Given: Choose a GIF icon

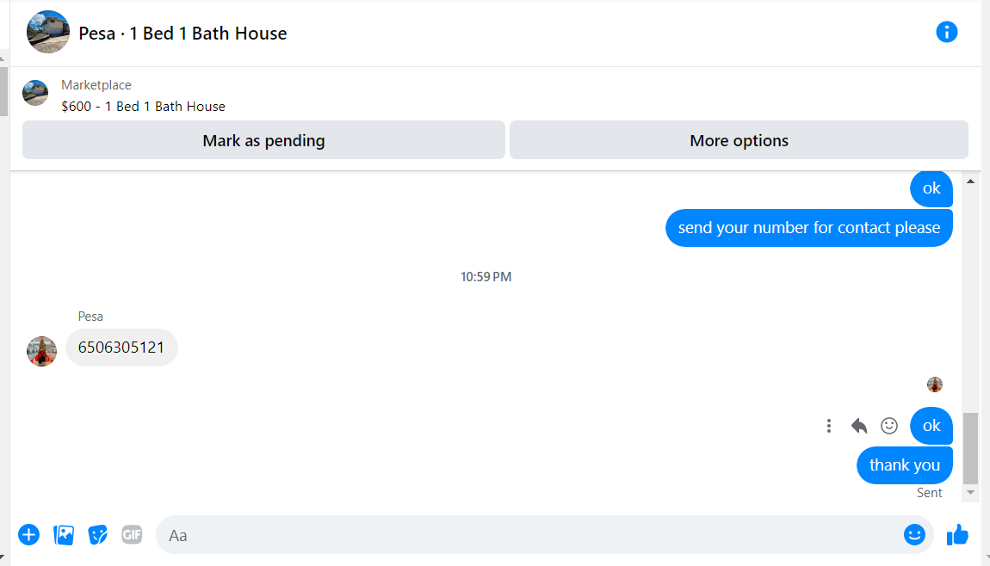Looking at the screenshot, I should tap(132, 535).
